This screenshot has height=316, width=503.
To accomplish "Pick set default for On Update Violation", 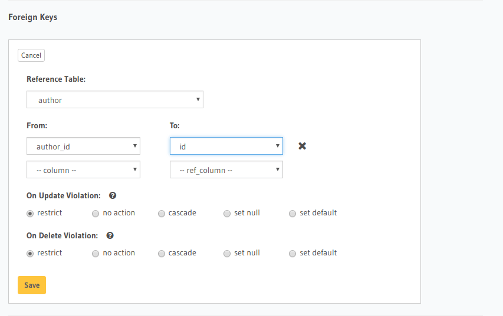I will click(292, 214).
